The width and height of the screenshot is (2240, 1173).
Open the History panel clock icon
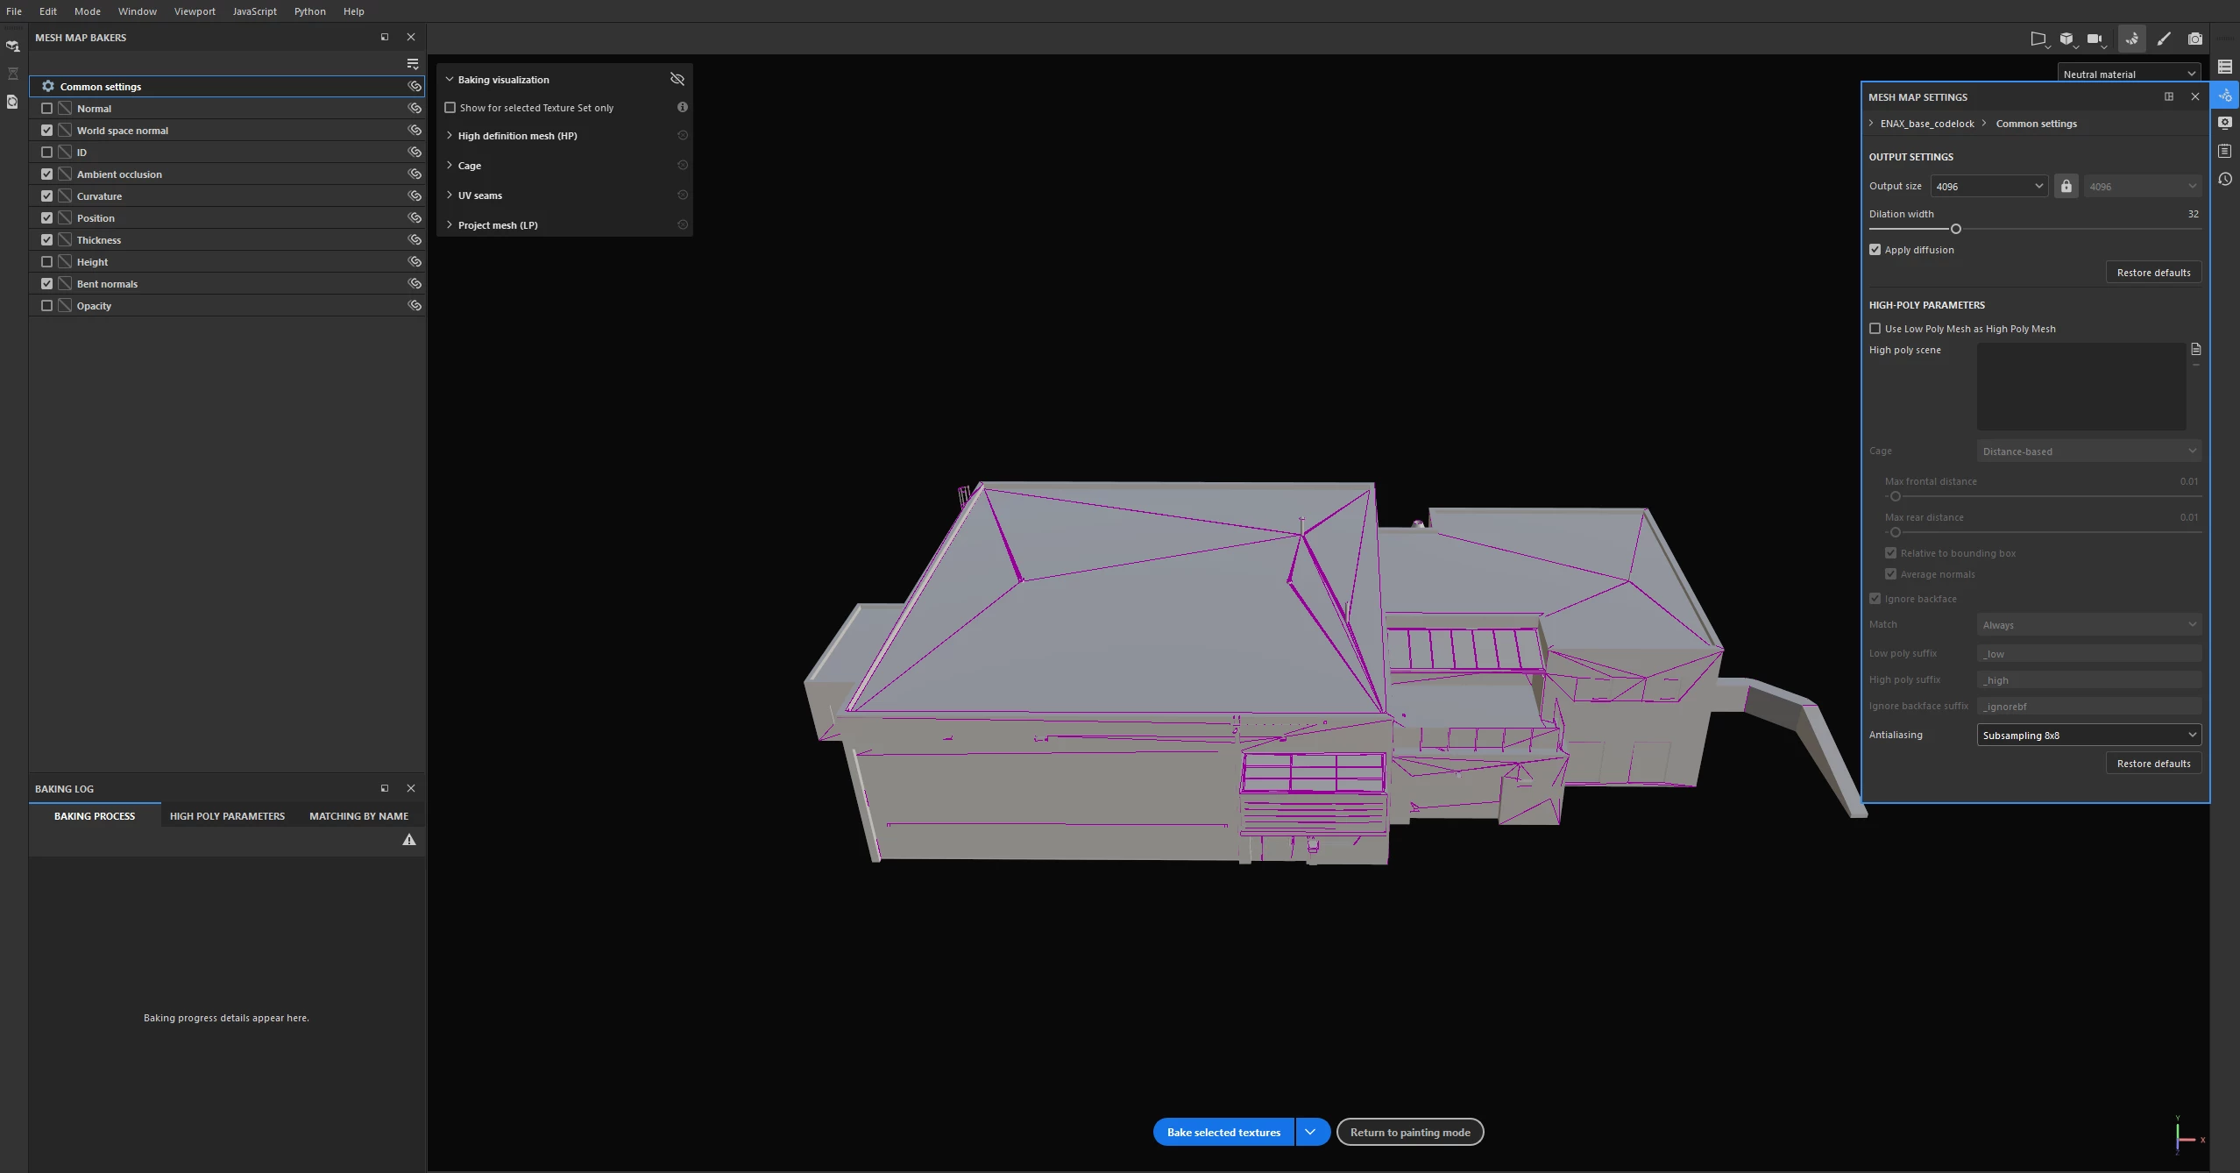(2225, 180)
